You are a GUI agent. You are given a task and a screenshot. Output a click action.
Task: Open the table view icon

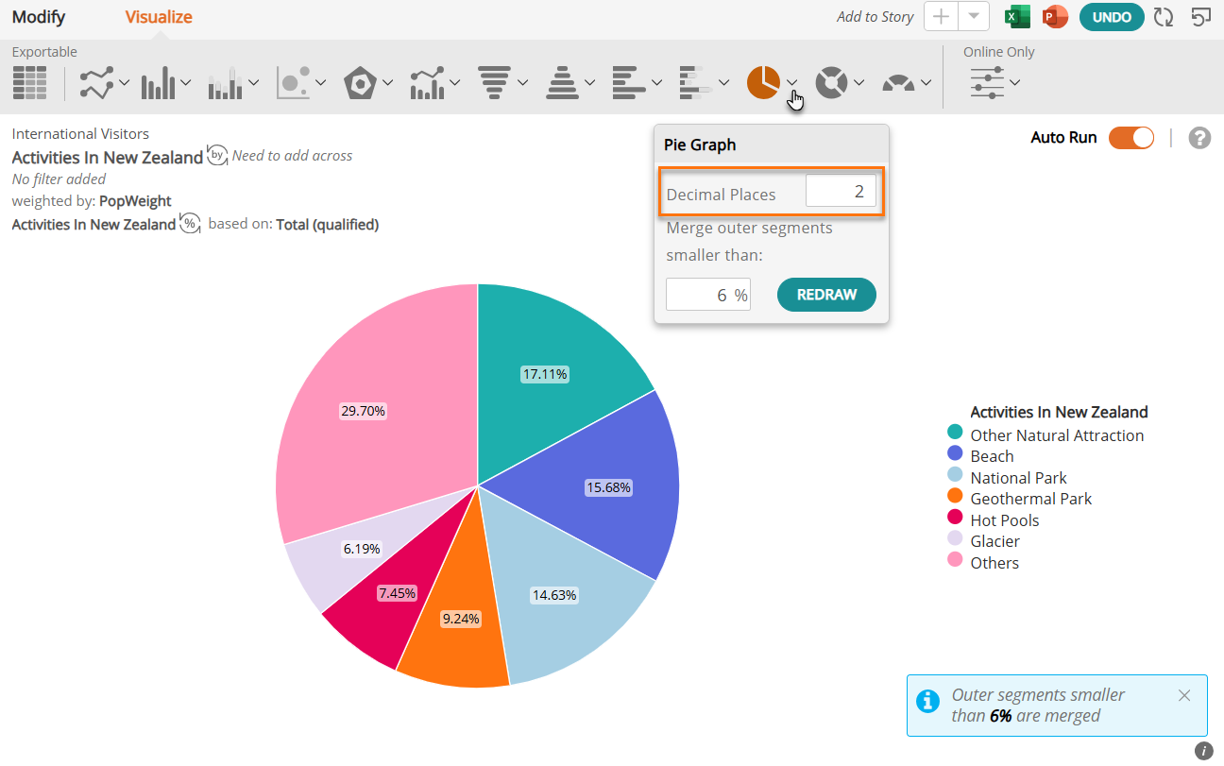pos(29,83)
